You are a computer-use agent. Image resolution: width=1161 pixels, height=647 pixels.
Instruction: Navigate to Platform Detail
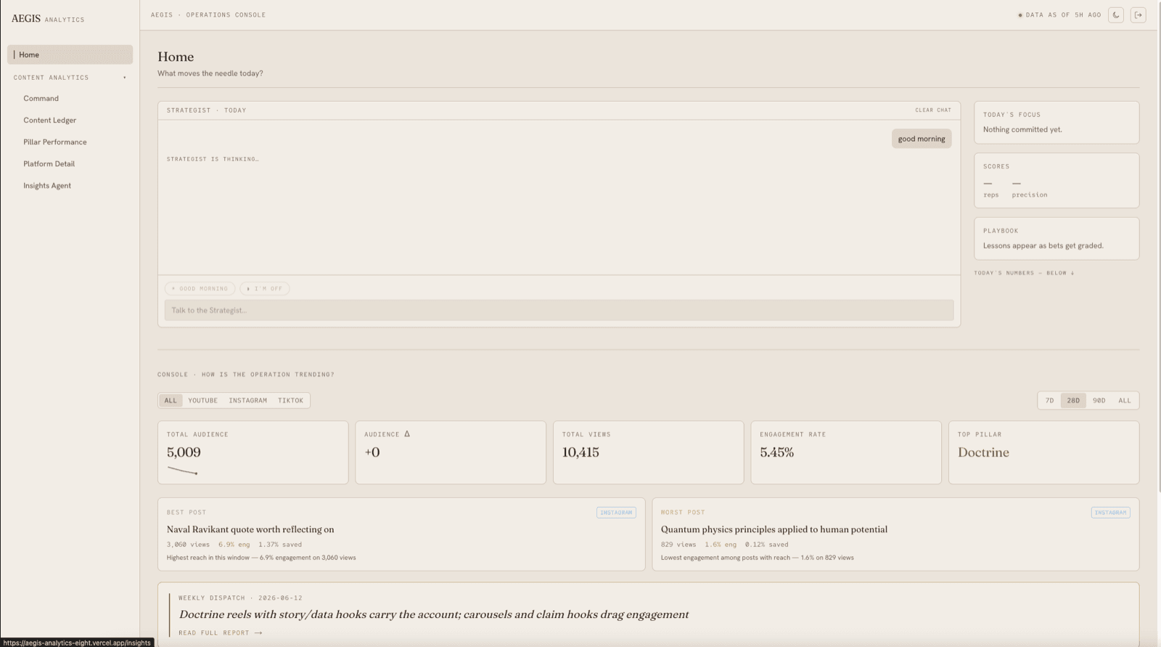pyautogui.click(x=49, y=163)
